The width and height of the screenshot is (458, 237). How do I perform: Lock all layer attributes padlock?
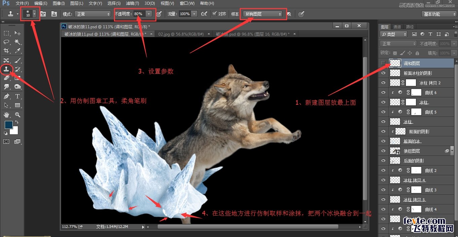417,53
